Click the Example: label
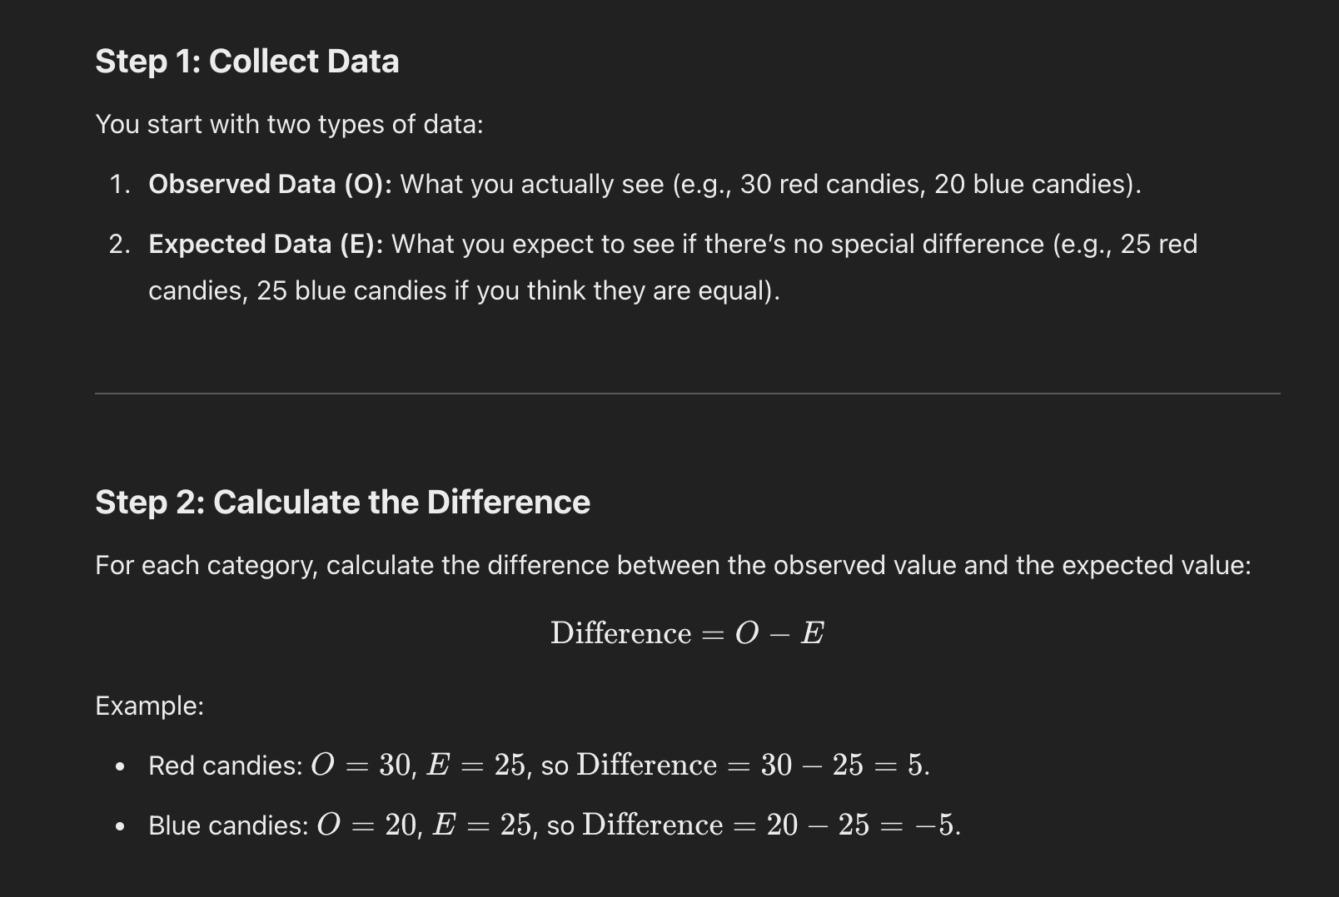This screenshot has height=897, width=1339. click(x=149, y=706)
